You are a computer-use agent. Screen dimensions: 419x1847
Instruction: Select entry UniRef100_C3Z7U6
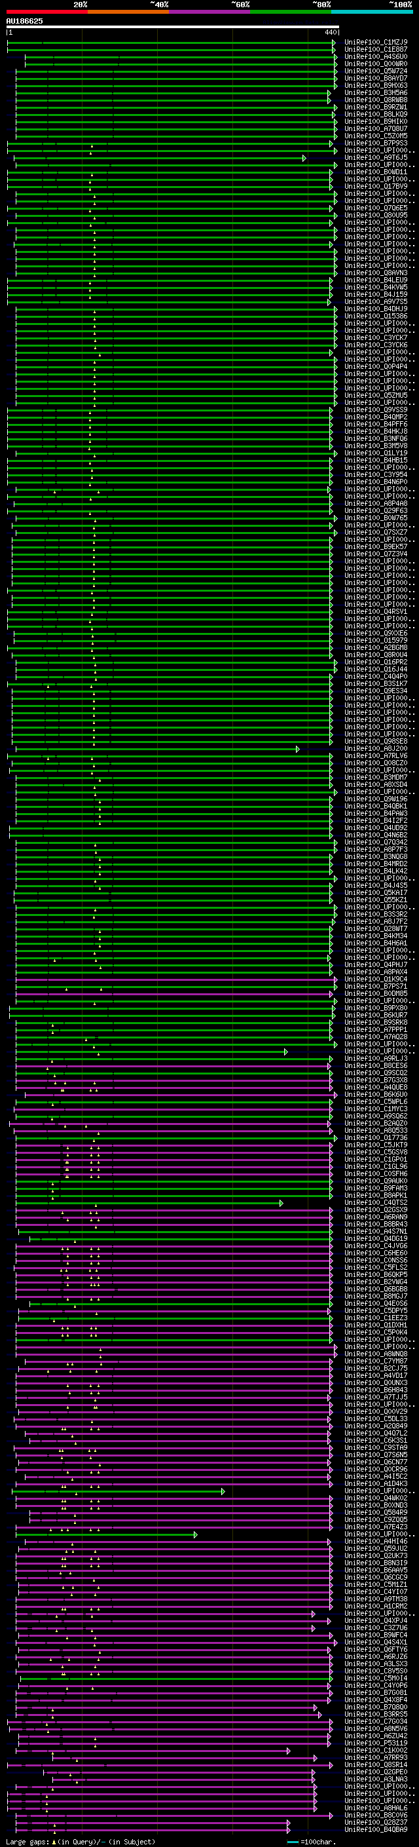[x=376, y=1628]
